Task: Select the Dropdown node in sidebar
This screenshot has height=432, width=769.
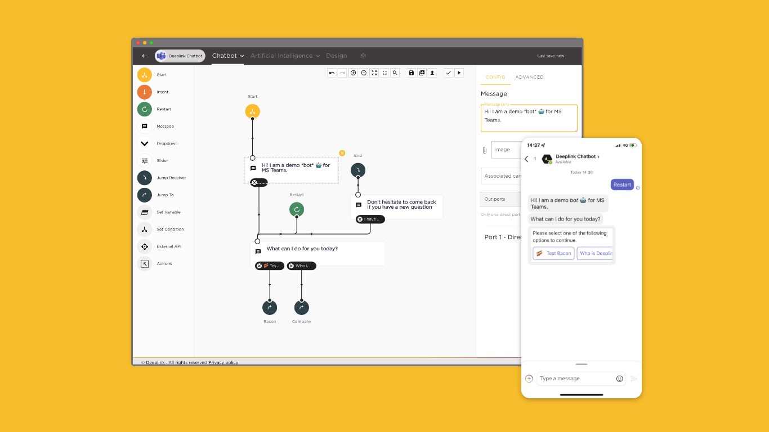Action: [x=145, y=143]
